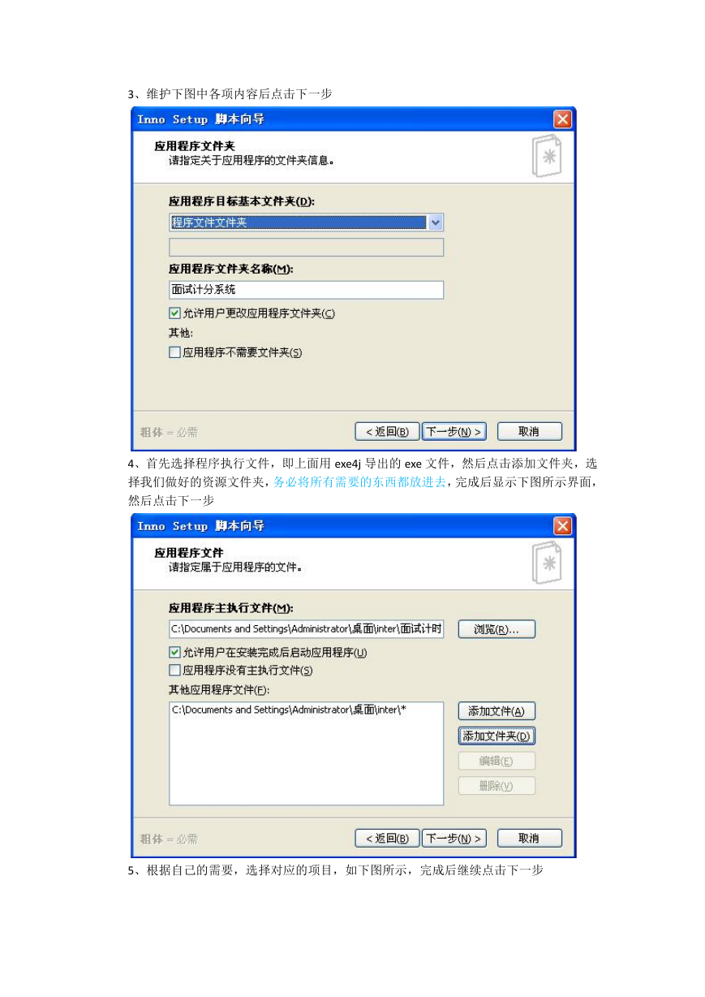Toggle 允许用户更改应用程序文件夹 checkbox
The image size is (705, 997).
174,313
